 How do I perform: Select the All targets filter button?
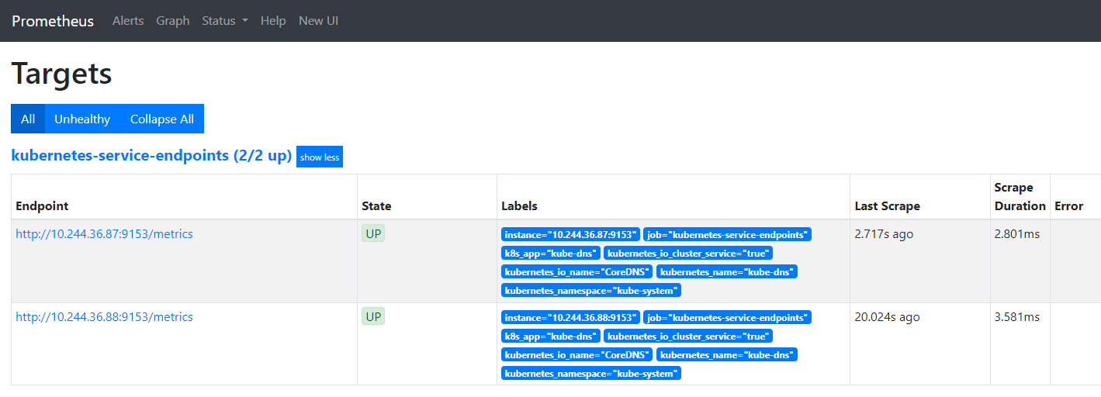[28, 119]
